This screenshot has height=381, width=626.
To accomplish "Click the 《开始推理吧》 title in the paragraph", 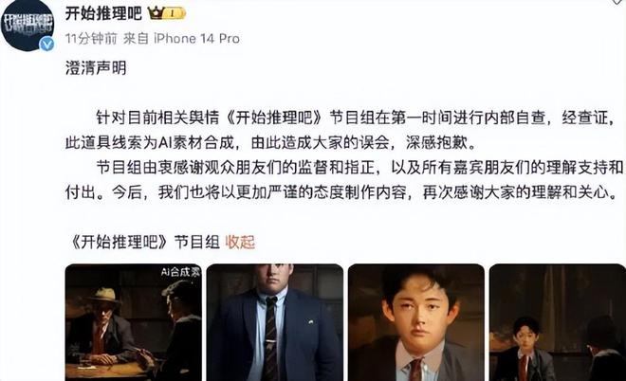I will [274, 118].
